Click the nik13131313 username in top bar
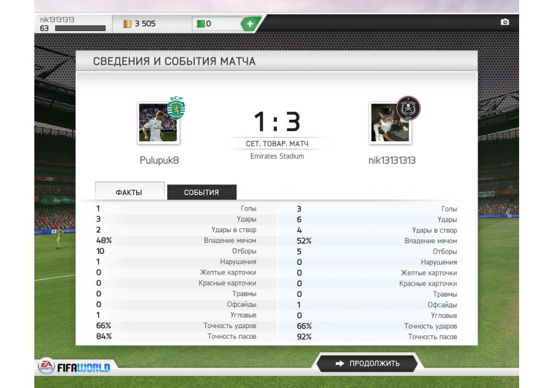Viewport: 554px width, 388px height. click(57, 20)
